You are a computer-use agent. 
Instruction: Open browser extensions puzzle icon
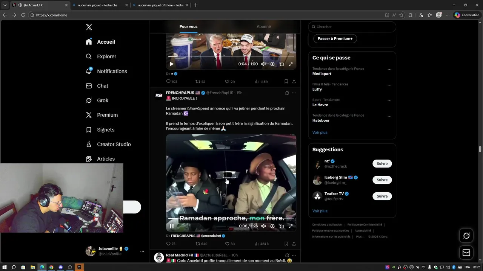click(x=411, y=15)
